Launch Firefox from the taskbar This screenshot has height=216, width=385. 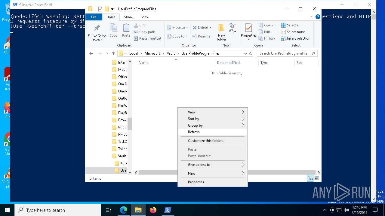click(153, 210)
